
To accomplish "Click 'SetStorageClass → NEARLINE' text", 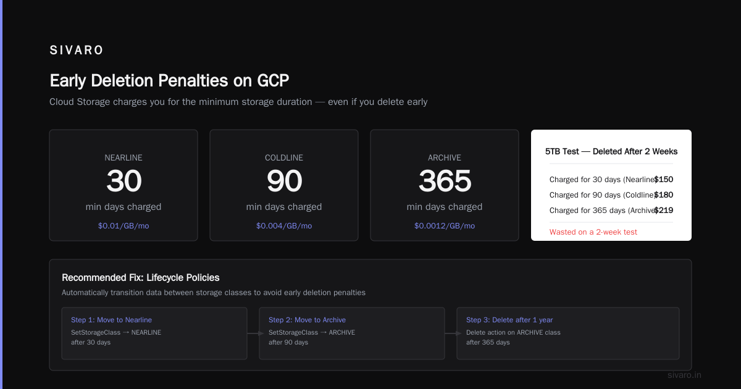I will coord(116,332).
